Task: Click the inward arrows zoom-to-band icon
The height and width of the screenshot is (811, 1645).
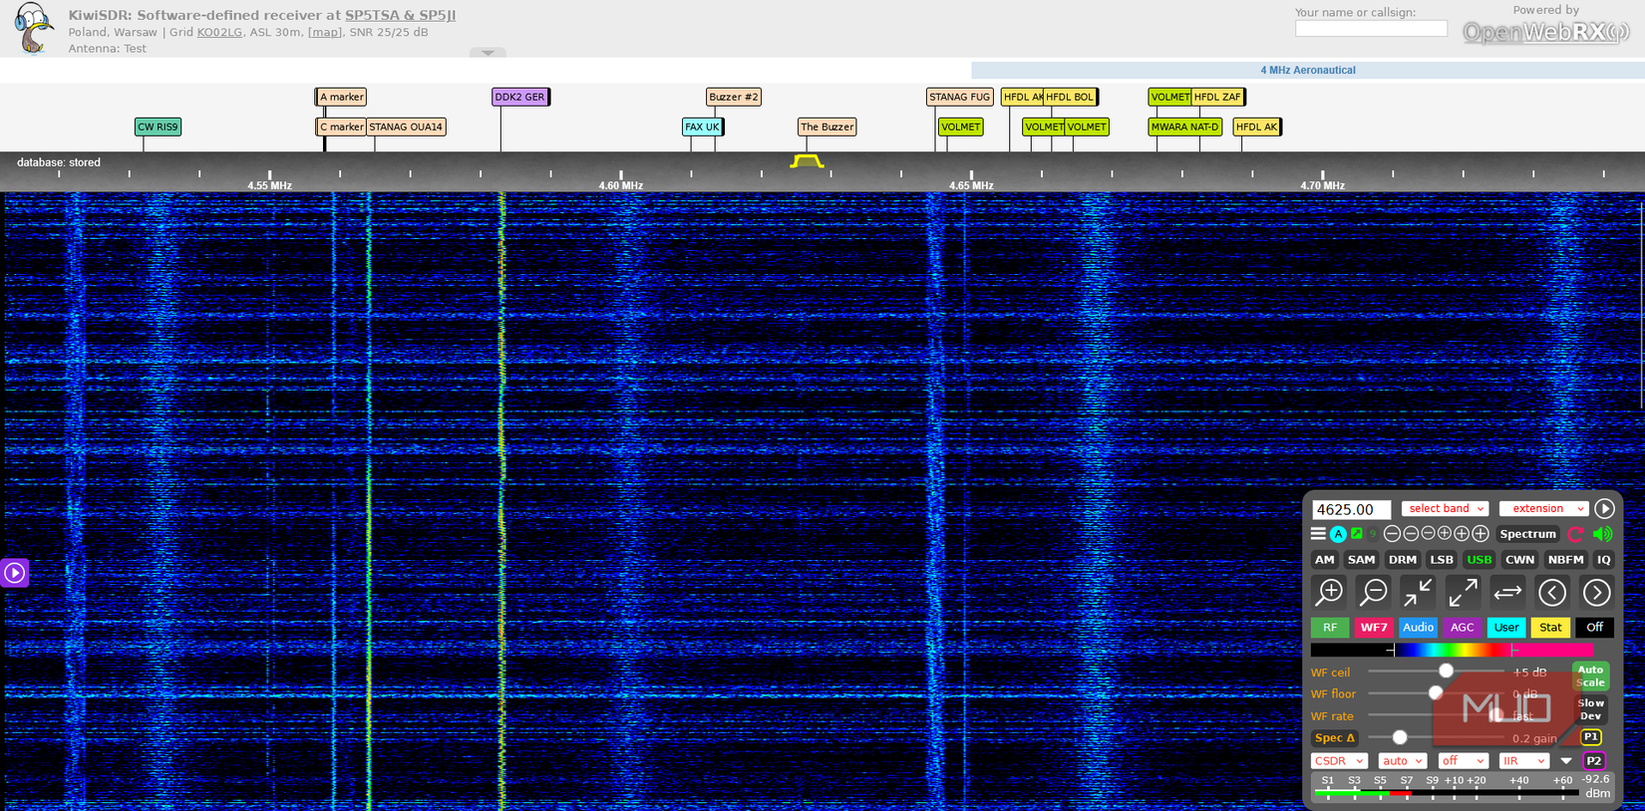Action: [1418, 593]
